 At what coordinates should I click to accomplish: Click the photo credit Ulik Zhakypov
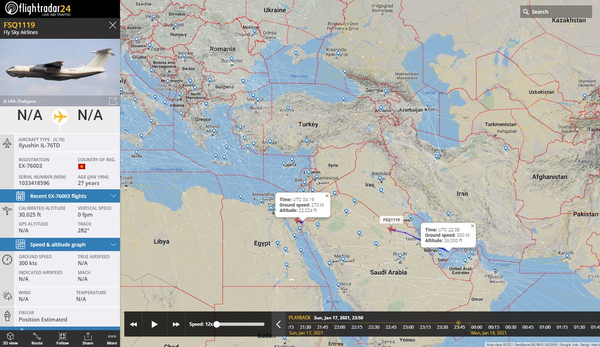[x=20, y=101]
